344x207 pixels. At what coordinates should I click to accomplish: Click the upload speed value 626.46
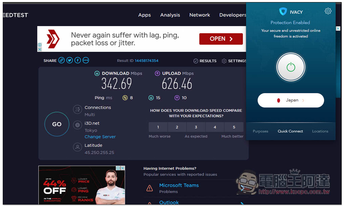(x=177, y=84)
